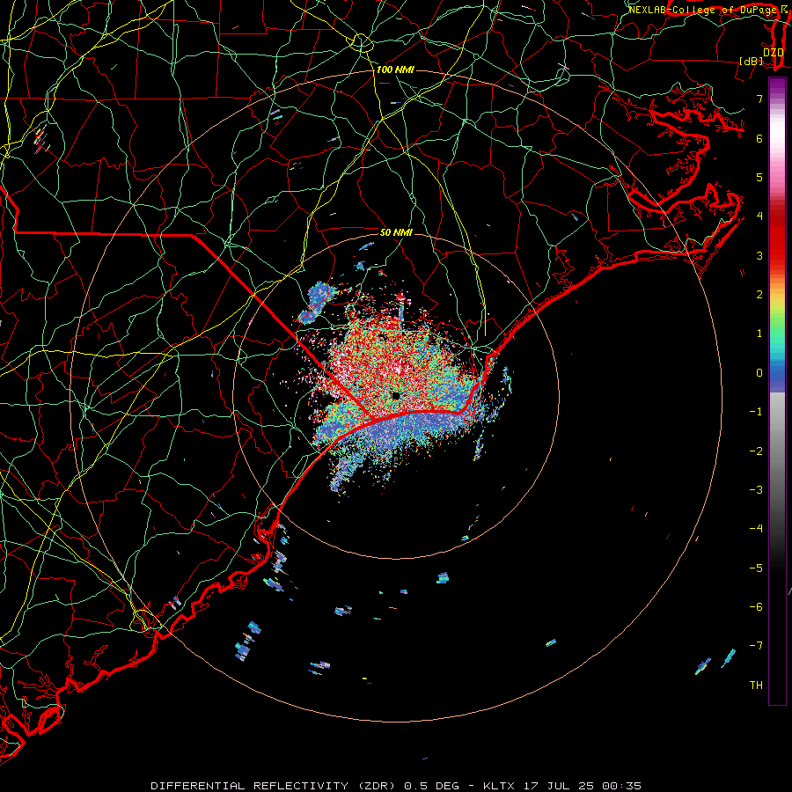Click the '7' value on color scale
792x792 pixels.
pyautogui.click(x=759, y=99)
